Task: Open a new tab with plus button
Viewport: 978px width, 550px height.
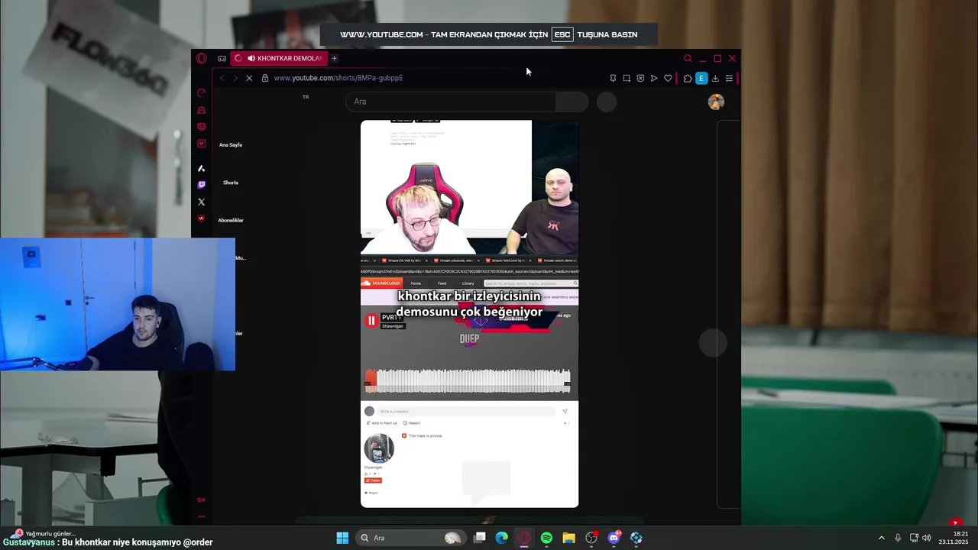Action: click(x=334, y=58)
